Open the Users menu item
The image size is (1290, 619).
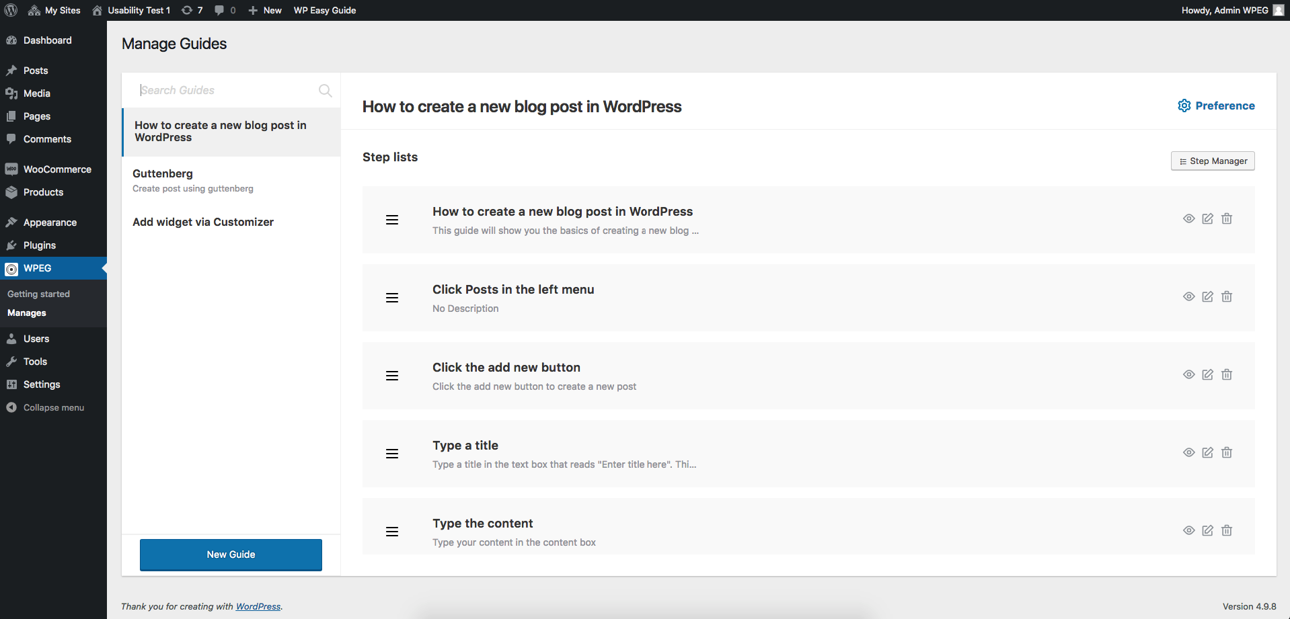coord(53,339)
